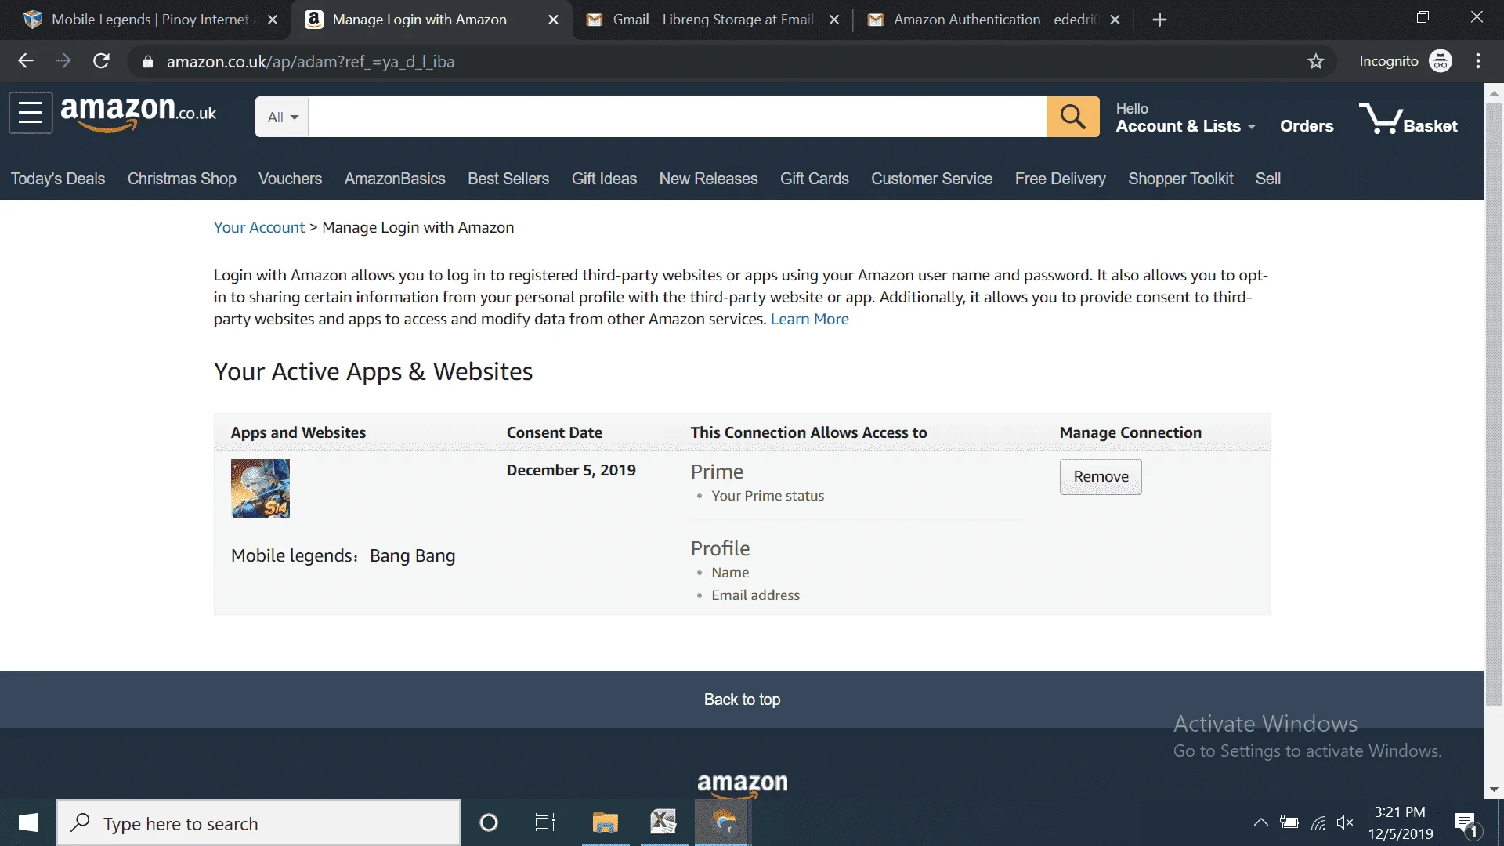Click Back to top
Viewport: 1504px width, 846px height.
[x=742, y=700]
